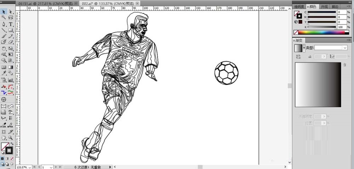The width and height of the screenshot is (354, 169).
Task: Select the Zoom magnifier tool
Action: pos(11,138)
